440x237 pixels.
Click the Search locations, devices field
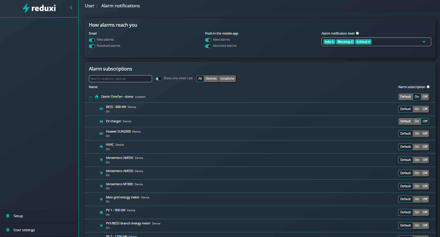[x=121, y=79]
